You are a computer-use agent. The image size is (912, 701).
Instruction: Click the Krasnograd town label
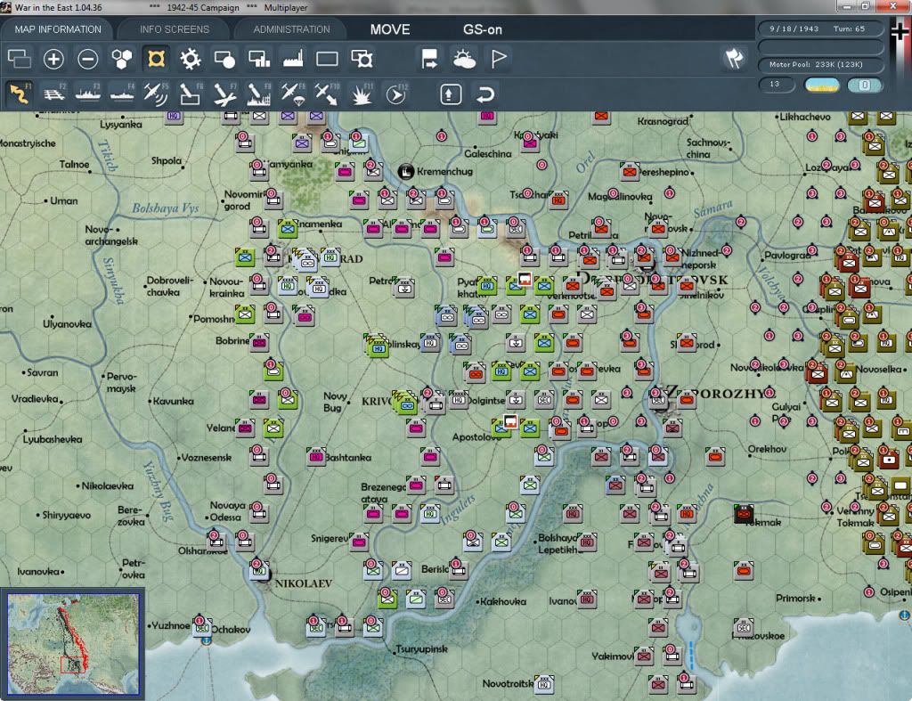[x=663, y=121]
